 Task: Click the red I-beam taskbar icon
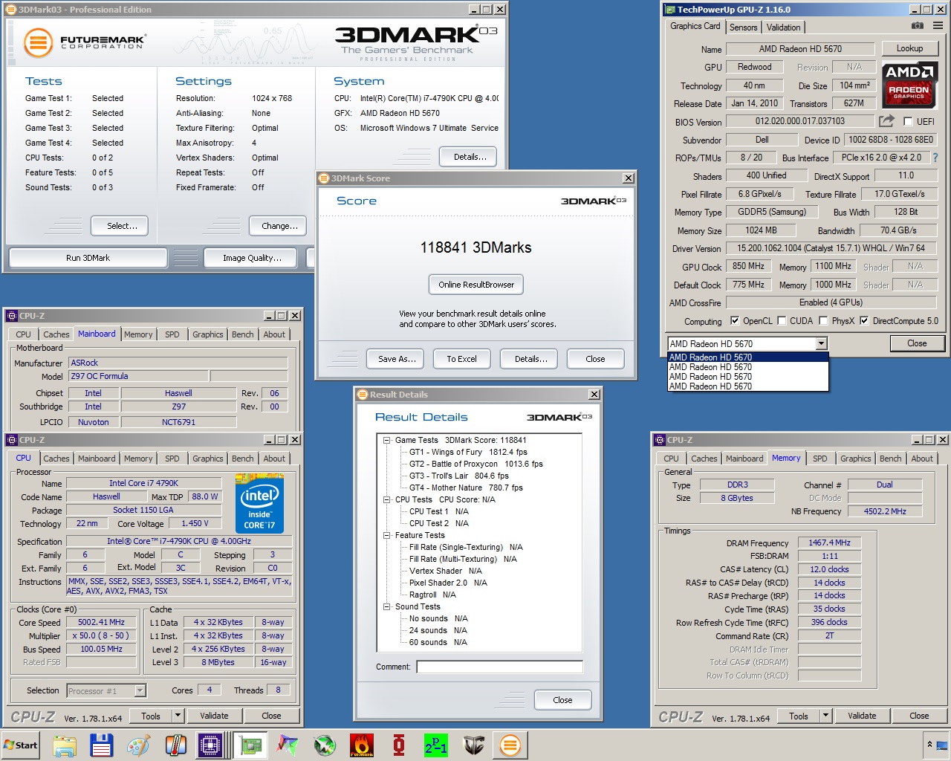[399, 745]
